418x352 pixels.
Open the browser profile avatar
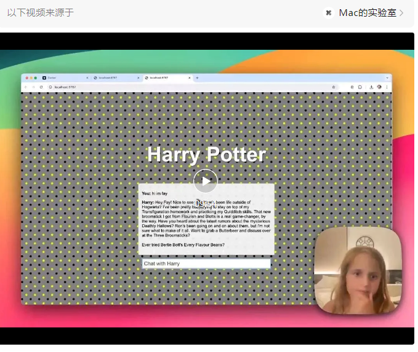point(379,87)
